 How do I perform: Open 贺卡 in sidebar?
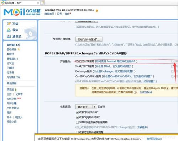click(9, 117)
